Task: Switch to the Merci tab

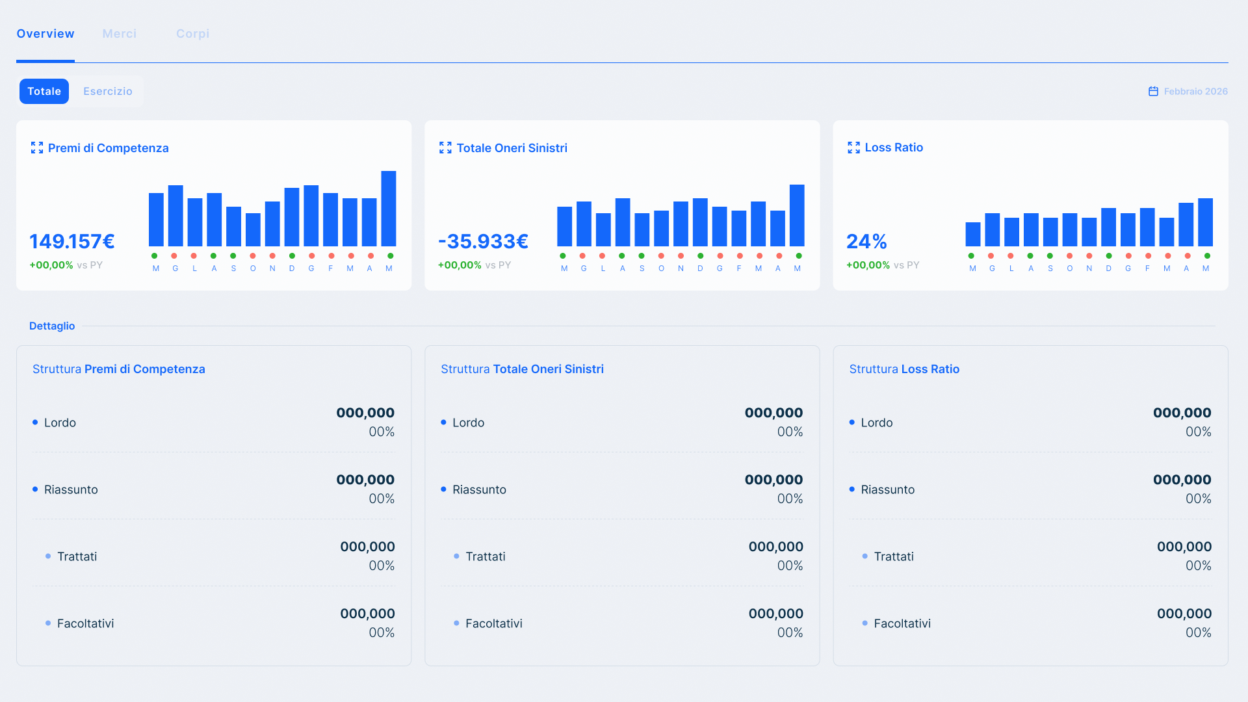Action: (119, 33)
